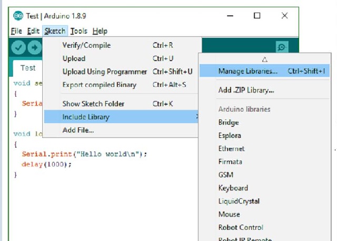Choose the Upload menu entry
The height and width of the screenshot is (241, 337).
click(121, 58)
